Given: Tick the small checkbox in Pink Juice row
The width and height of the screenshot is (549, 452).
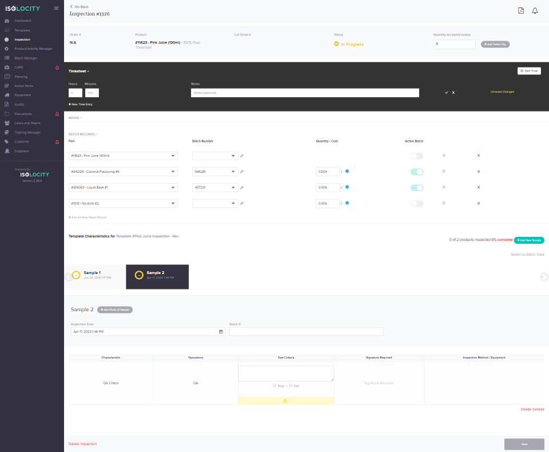Looking at the screenshot, I should click(x=444, y=155).
